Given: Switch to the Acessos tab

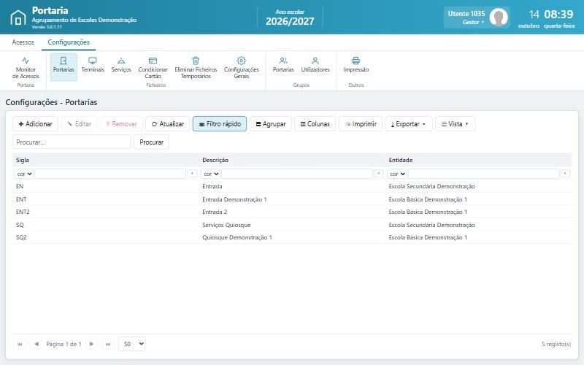Looking at the screenshot, I should click(23, 42).
